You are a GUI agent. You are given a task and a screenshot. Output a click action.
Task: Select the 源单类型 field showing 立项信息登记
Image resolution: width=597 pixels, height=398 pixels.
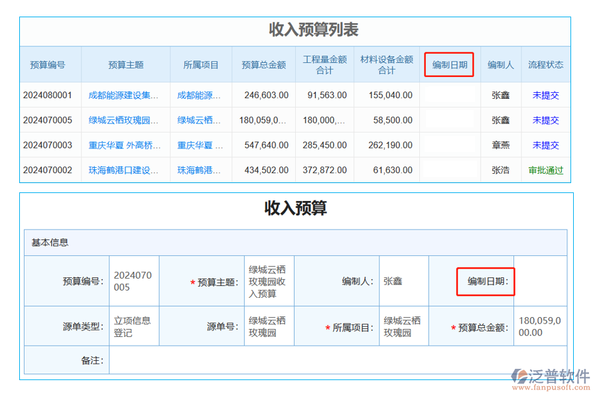click(133, 326)
